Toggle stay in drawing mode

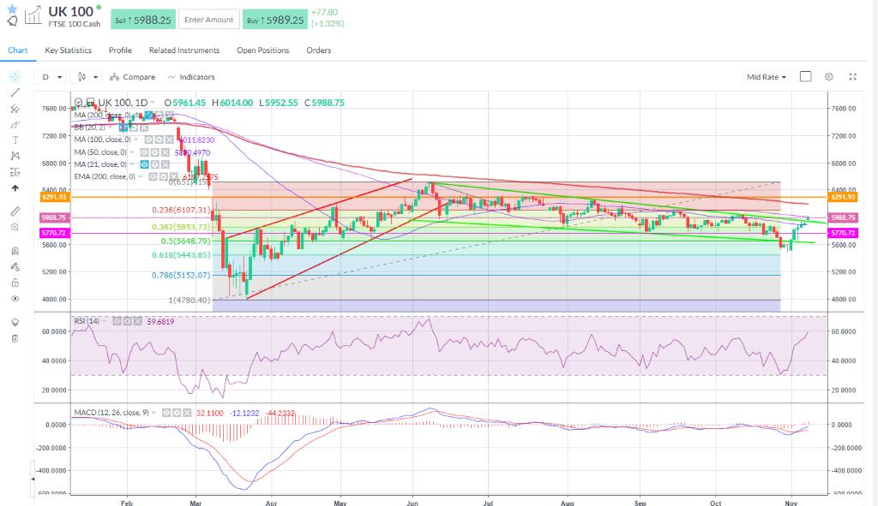pyautogui.click(x=15, y=266)
